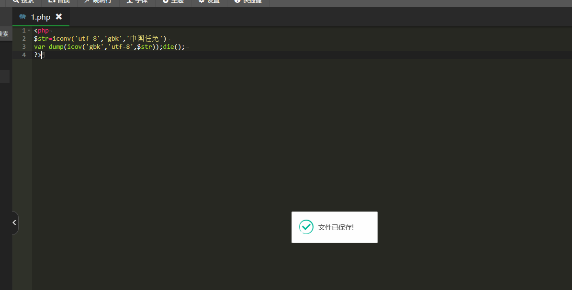Switch to the 1.php file tab

click(x=41, y=17)
